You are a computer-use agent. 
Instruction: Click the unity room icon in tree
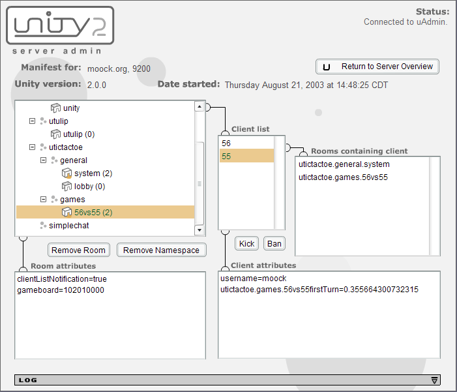[x=55, y=108]
